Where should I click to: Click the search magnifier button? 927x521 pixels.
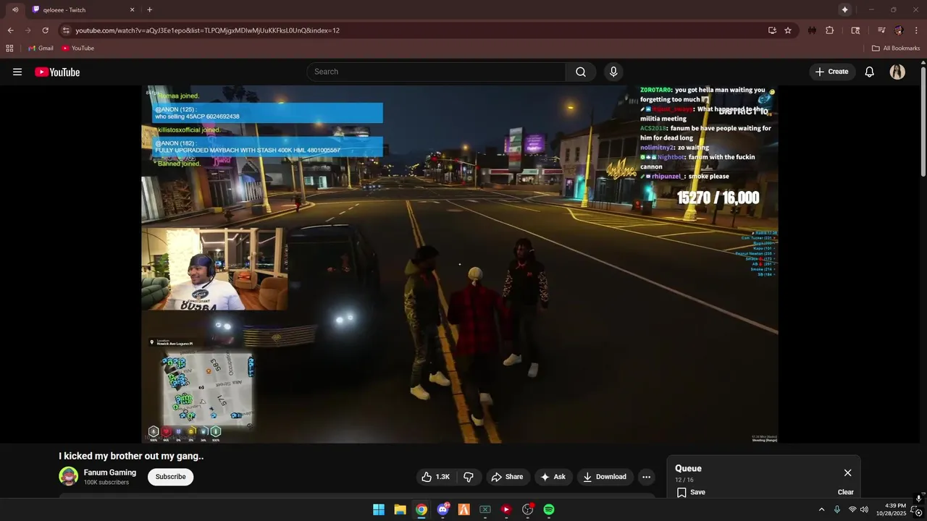coord(581,72)
